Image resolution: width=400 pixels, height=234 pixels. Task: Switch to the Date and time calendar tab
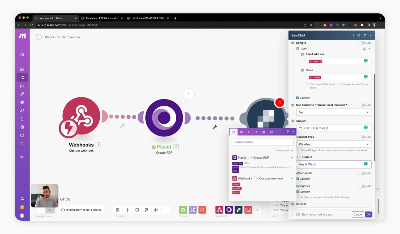pos(264,132)
